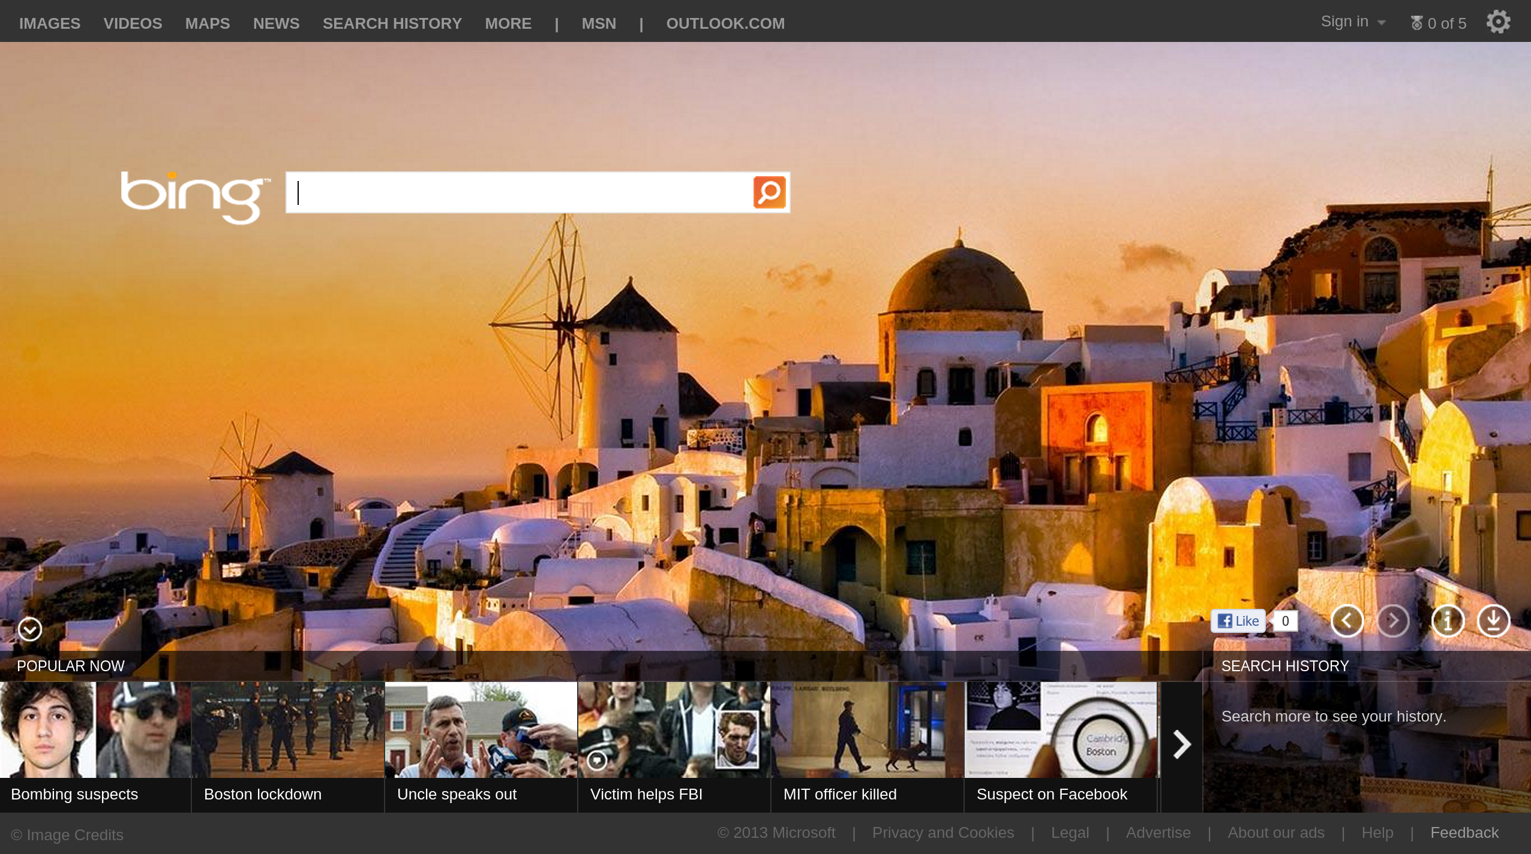Click the rewards medal icon
This screenshot has width=1531, height=854.
point(1416,23)
